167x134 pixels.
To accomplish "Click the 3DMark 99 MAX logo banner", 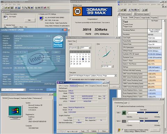I will 93,11.
